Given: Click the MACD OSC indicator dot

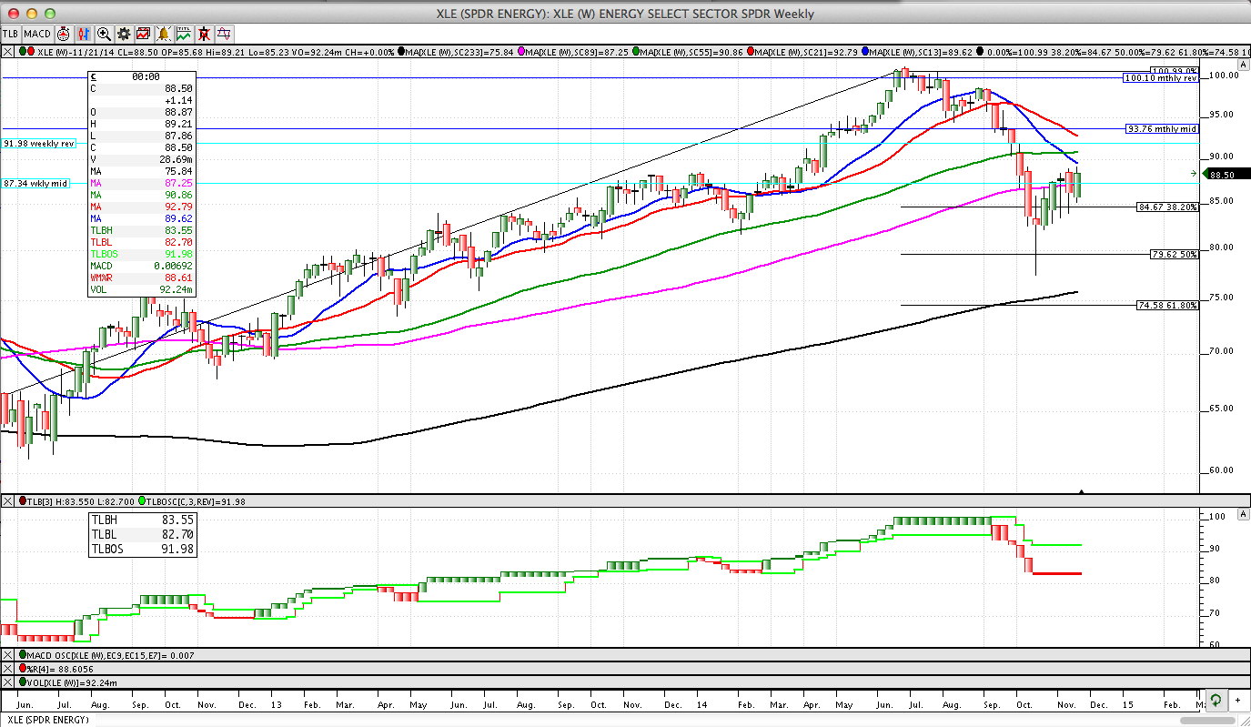Looking at the screenshot, I should click(x=23, y=655).
